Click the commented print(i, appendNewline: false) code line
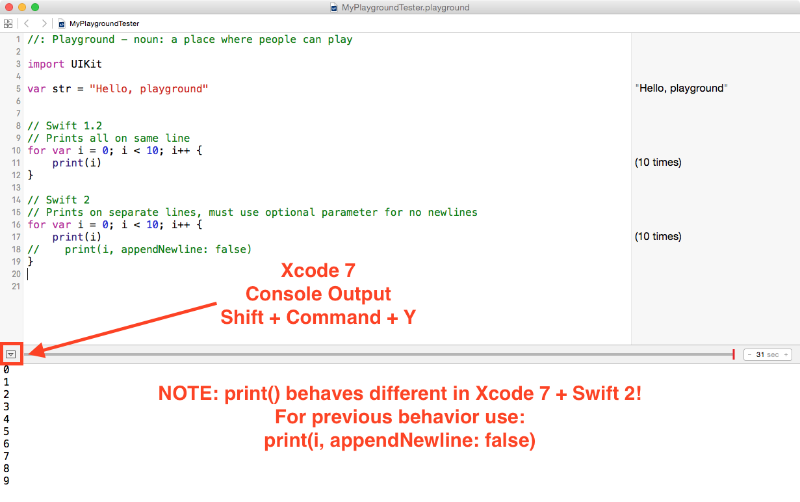The image size is (800, 502). [x=140, y=249]
